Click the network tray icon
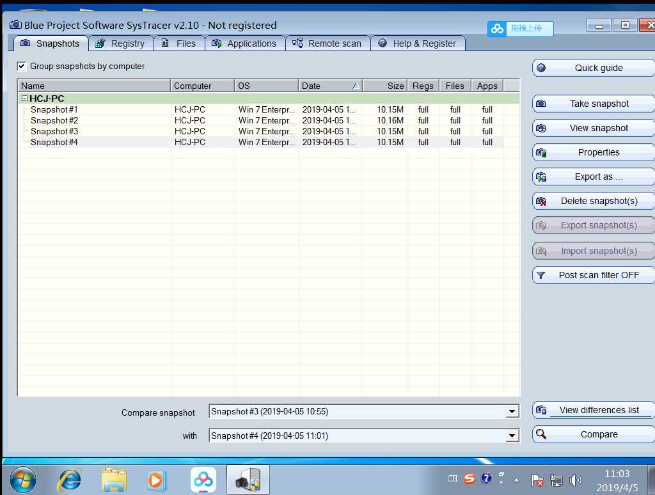Viewport: 655px width, 495px height. 556,480
